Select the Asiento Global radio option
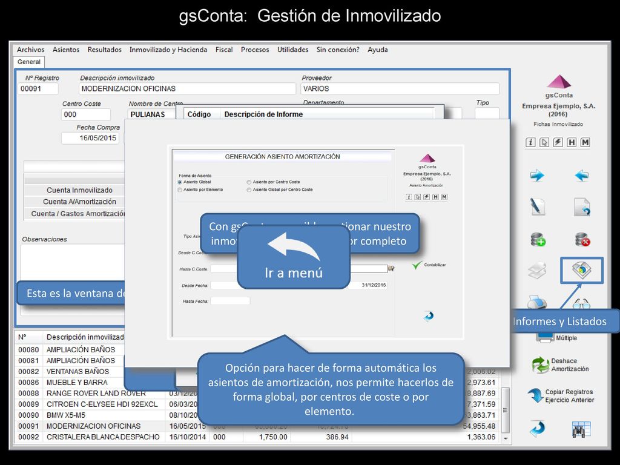The height and width of the screenshot is (465, 620). click(180, 182)
